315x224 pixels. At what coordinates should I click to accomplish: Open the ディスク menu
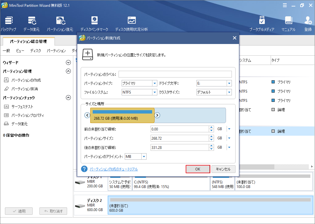point(35,51)
